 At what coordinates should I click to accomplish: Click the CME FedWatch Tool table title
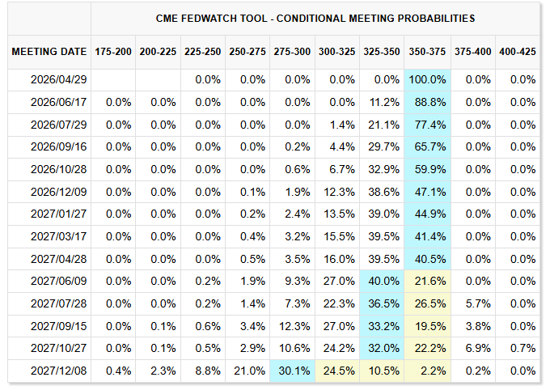pos(315,18)
